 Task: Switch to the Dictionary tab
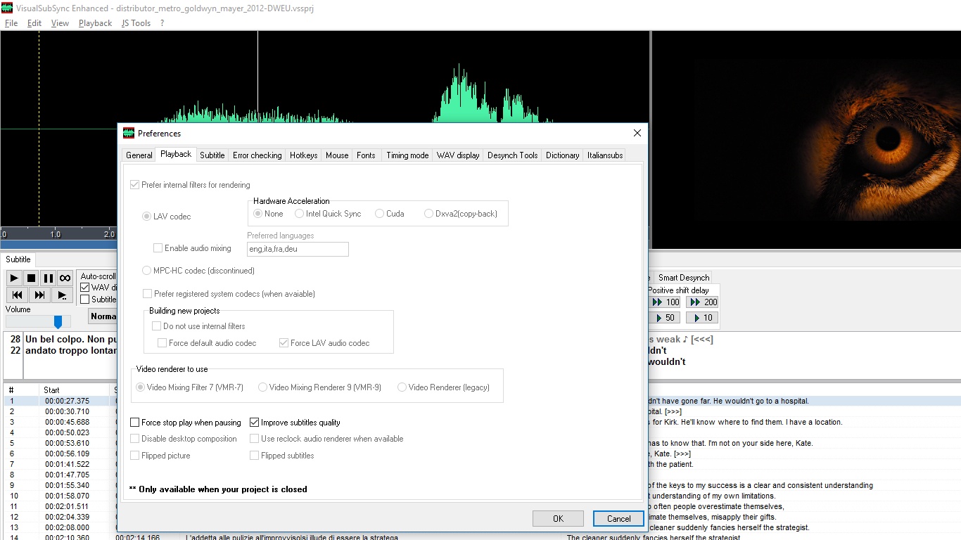[563, 155]
